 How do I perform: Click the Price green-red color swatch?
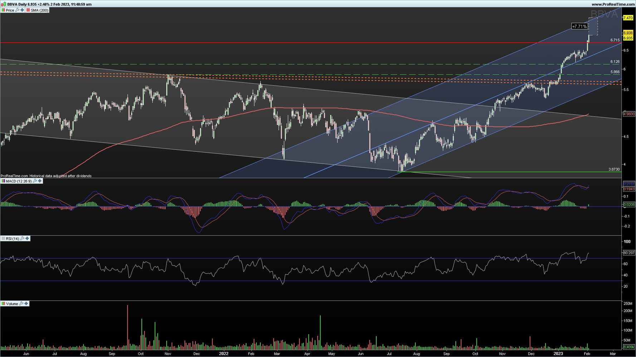(x=3, y=10)
